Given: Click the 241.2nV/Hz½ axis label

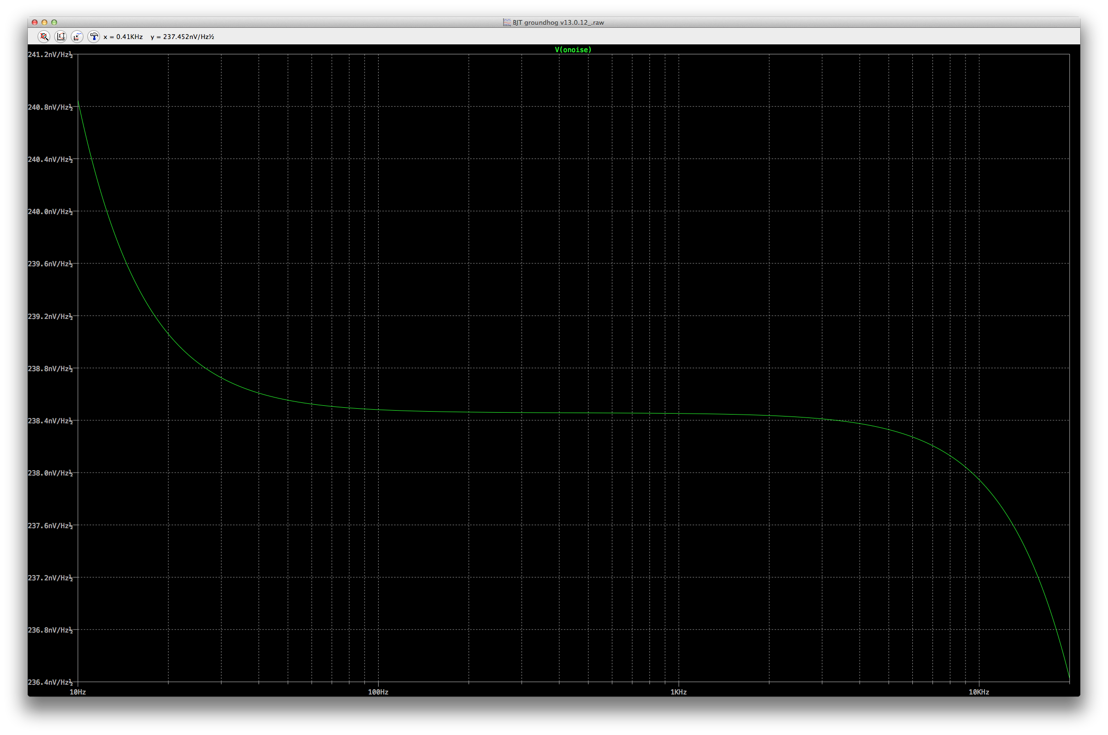Looking at the screenshot, I should pos(50,55).
